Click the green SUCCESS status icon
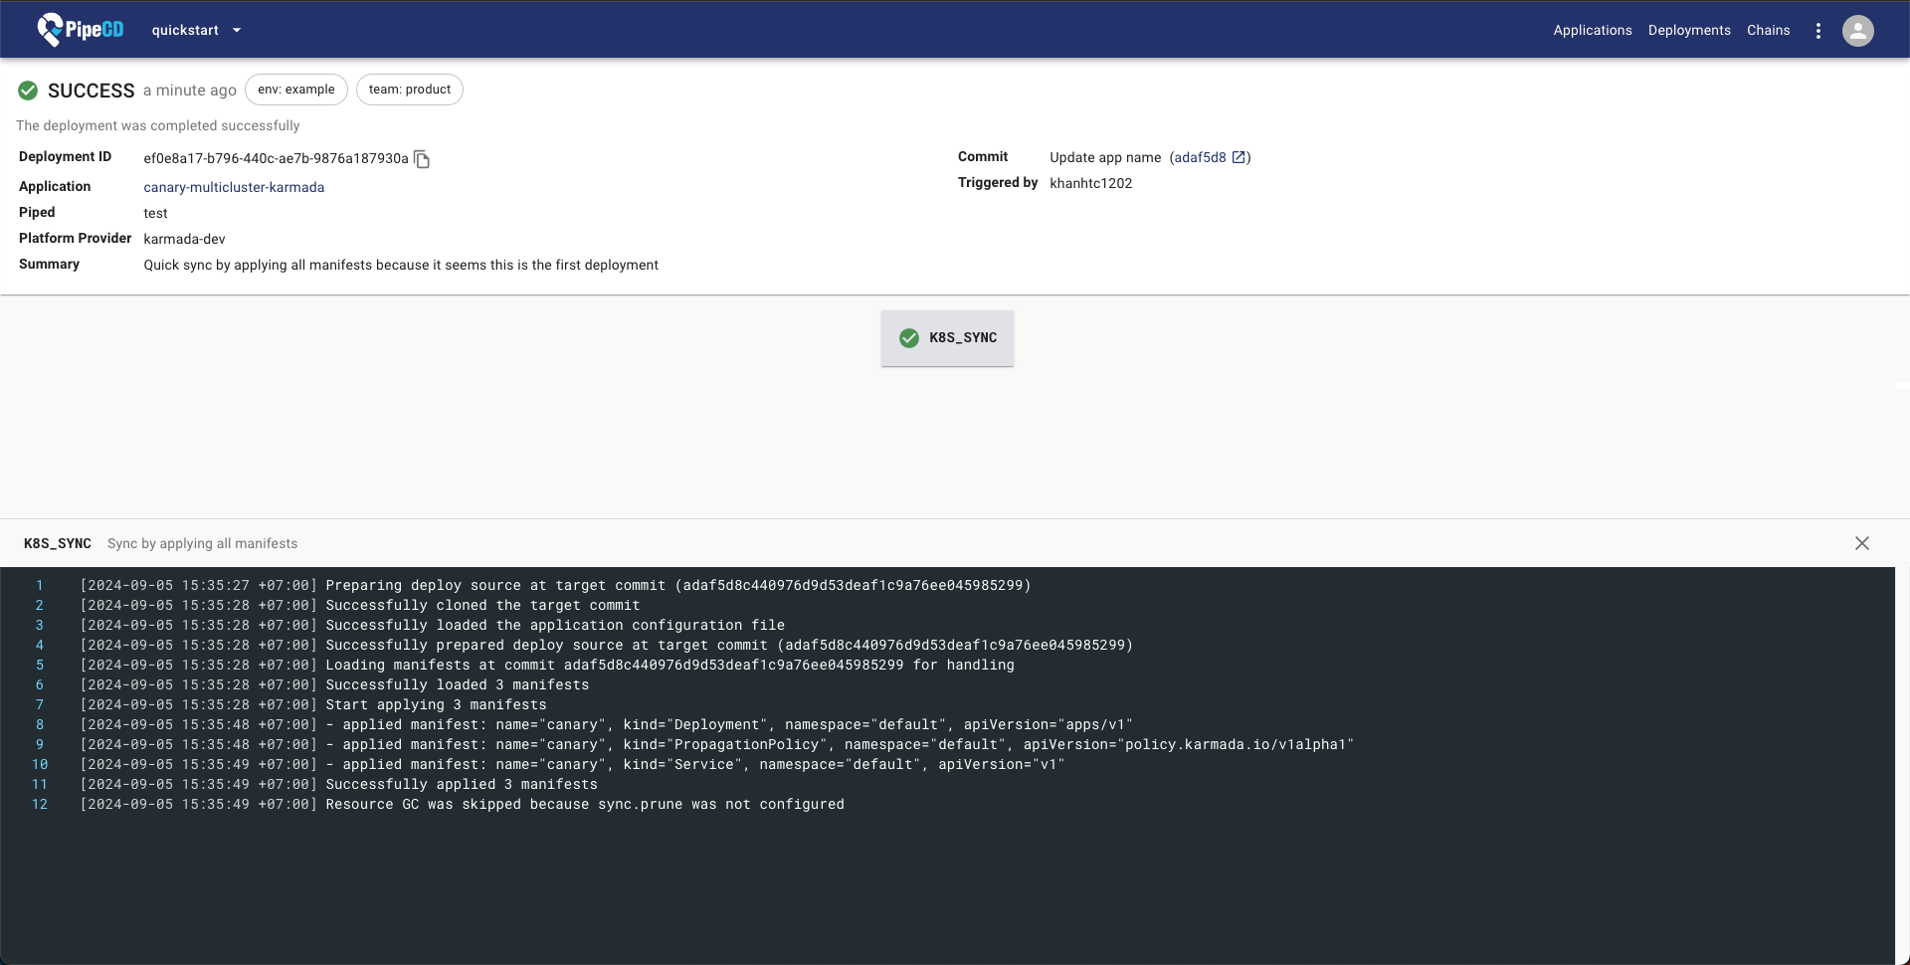Image resolution: width=1910 pixels, height=965 pixels. point(28,91)
